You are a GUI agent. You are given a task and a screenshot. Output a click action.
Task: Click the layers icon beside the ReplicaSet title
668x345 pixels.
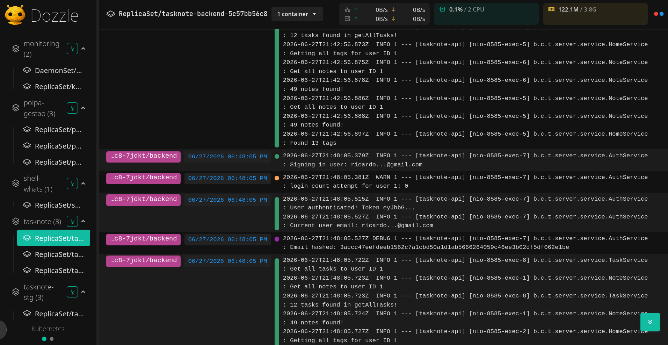pyautogui.click(x=111, y=14)
